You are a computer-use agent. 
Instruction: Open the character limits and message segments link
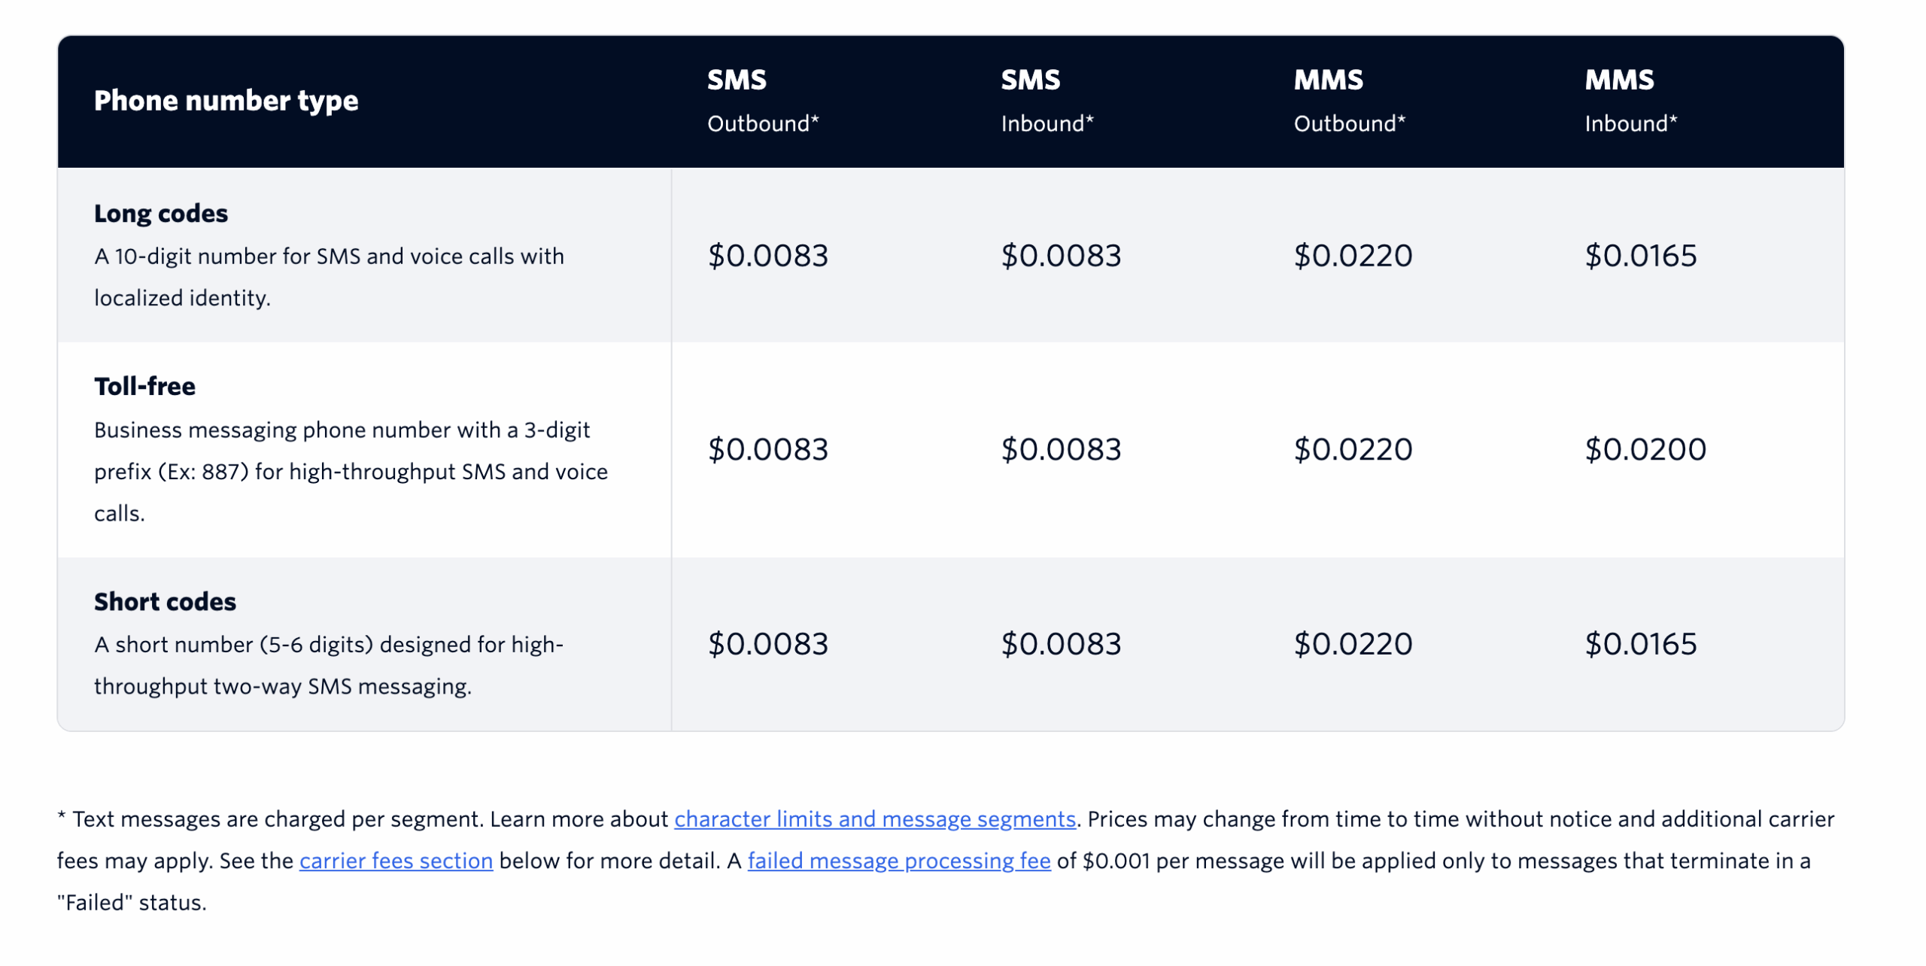874,819
